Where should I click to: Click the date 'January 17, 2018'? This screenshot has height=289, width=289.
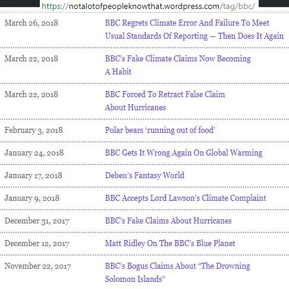pos(33,176)
